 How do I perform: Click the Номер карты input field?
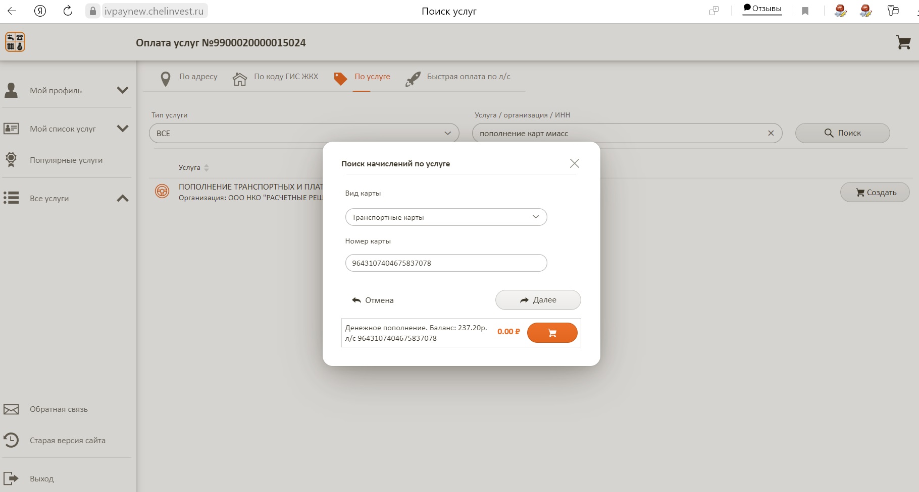[446, 263]
